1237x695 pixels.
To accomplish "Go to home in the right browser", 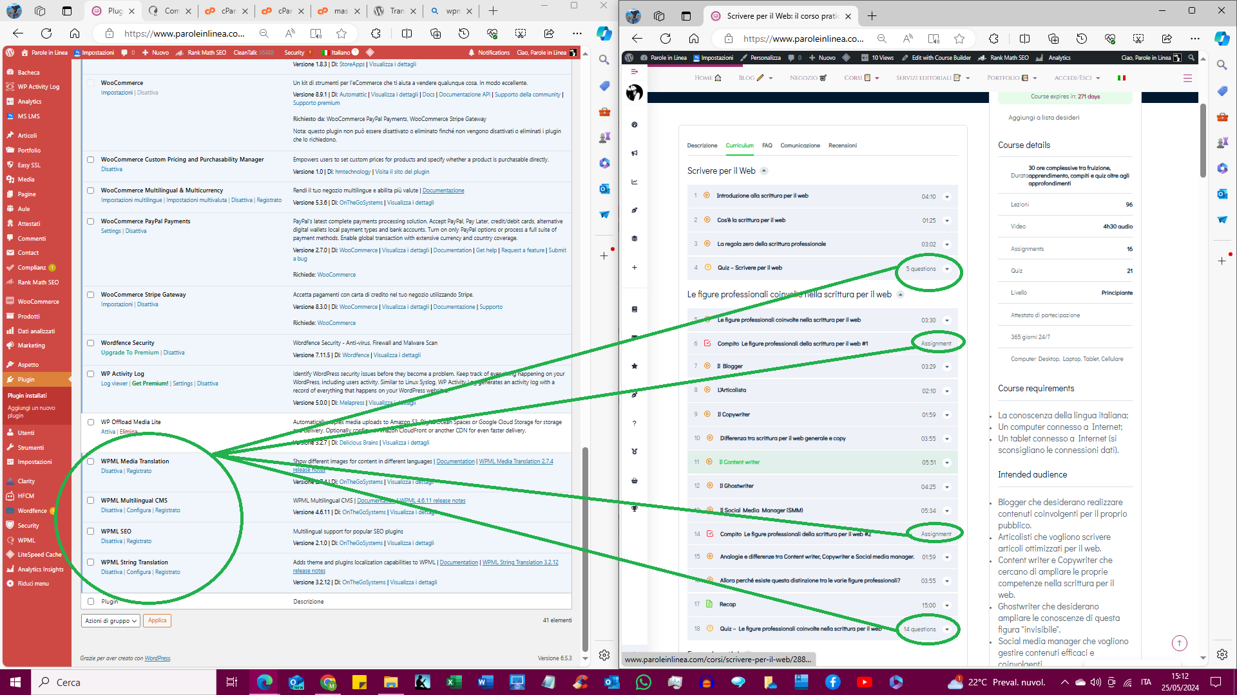I will [694, 39].
